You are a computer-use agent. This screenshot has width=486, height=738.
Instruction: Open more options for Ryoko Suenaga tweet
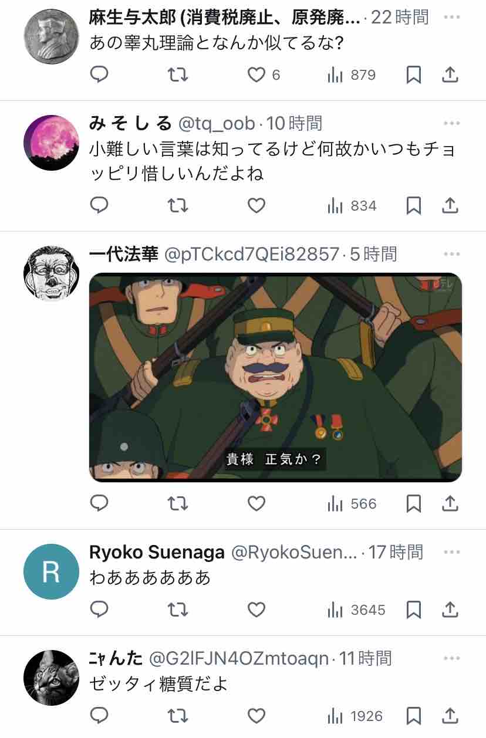point(451,552)
